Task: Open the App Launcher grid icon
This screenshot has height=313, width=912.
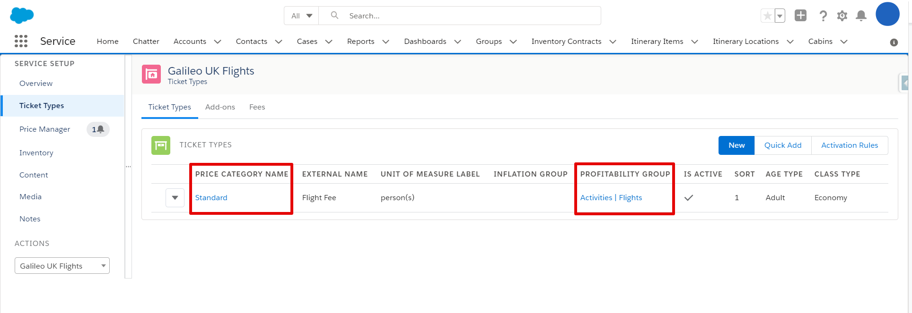Action: [21, 41]
